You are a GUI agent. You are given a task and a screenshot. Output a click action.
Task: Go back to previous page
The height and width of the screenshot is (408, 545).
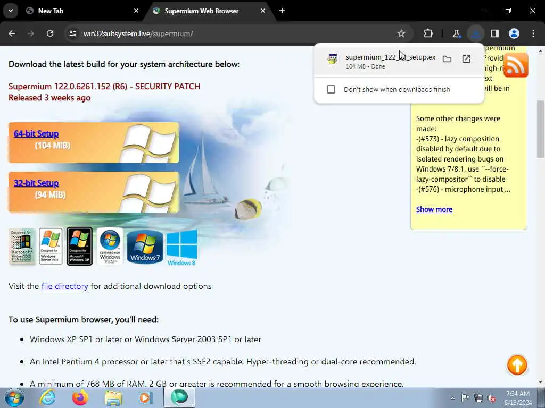(x=12, y=33)
